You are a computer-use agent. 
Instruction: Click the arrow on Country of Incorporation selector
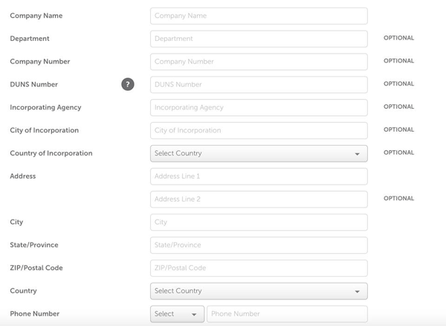click(x=357, y=154)
